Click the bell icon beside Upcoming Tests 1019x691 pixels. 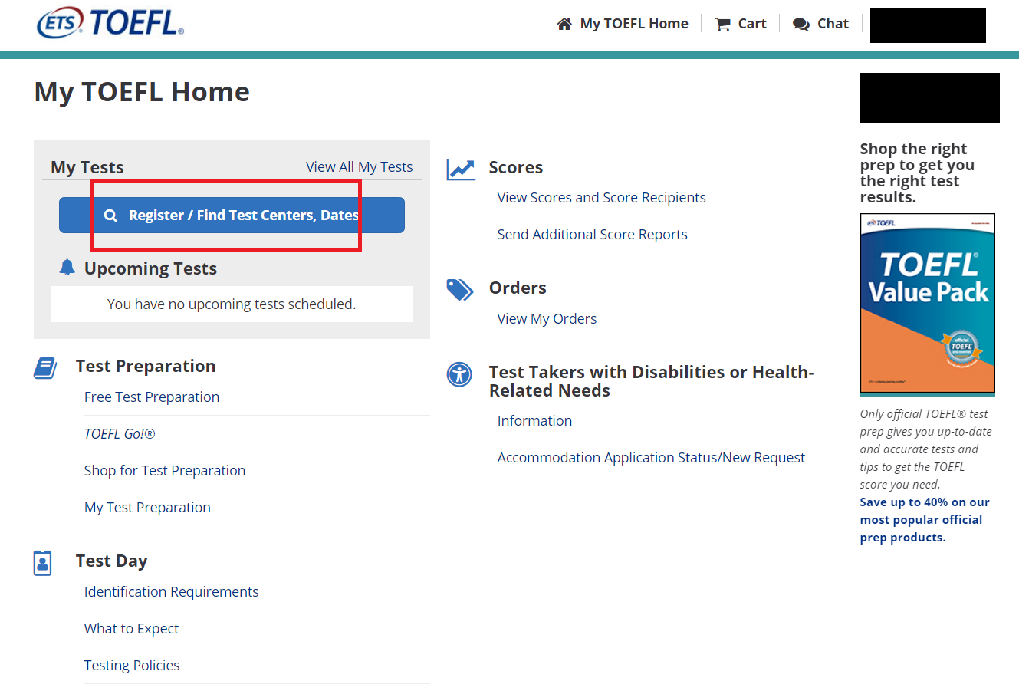click(67, 267)
